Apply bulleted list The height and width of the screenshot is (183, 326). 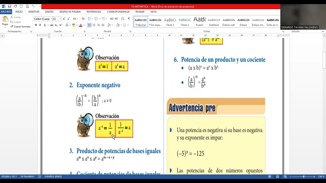pos(89,19)
